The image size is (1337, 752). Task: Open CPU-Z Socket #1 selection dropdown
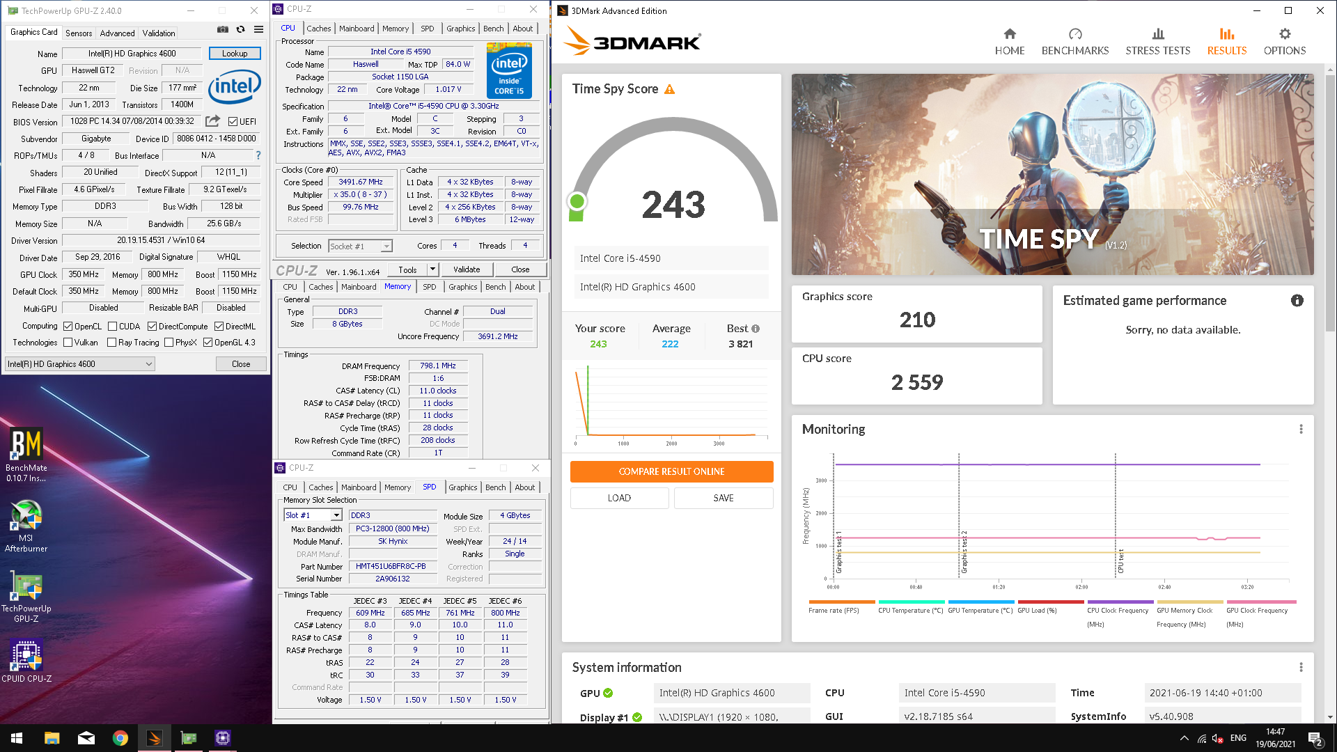tap(360, 246)
